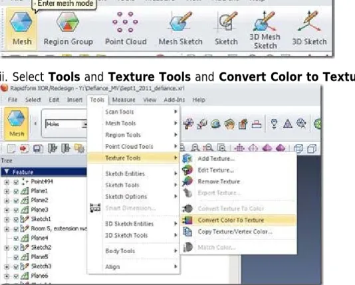Open the Add-Ins menu

click(x=174, y=100)
